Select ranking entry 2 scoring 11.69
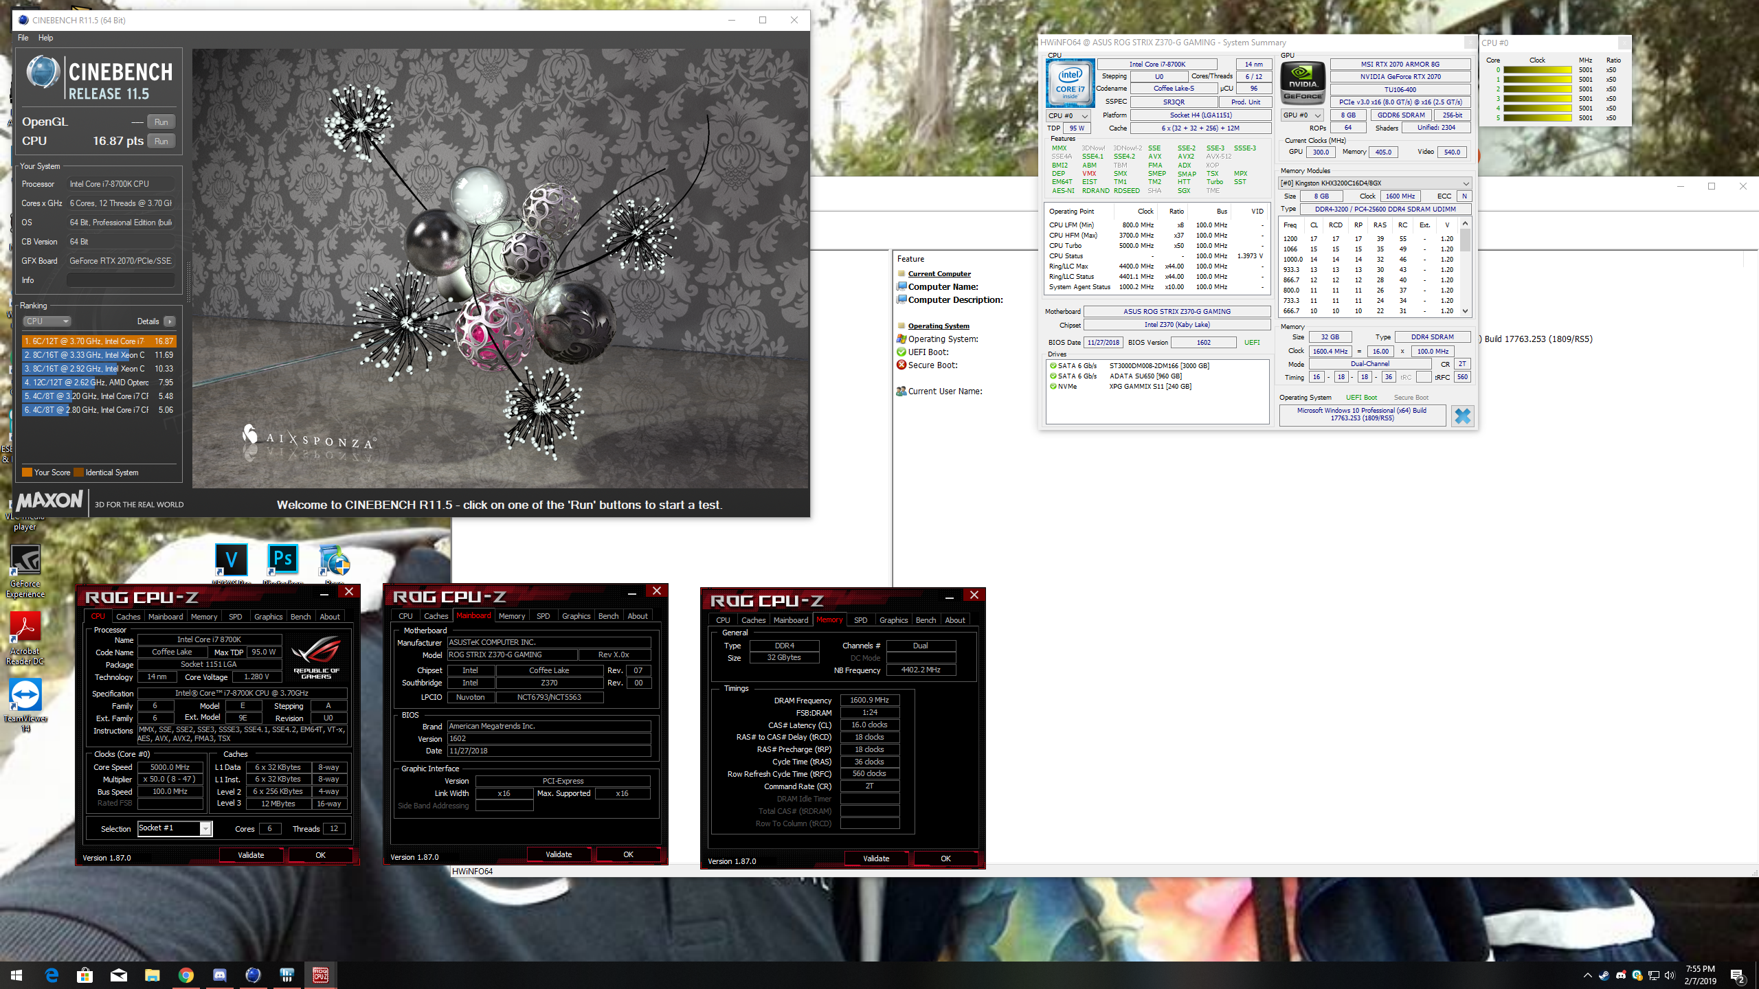 pyautogui.click(x=99, y=355)
